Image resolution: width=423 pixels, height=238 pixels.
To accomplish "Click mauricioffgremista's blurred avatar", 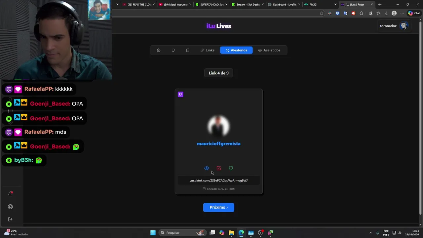I will [218, 126].
